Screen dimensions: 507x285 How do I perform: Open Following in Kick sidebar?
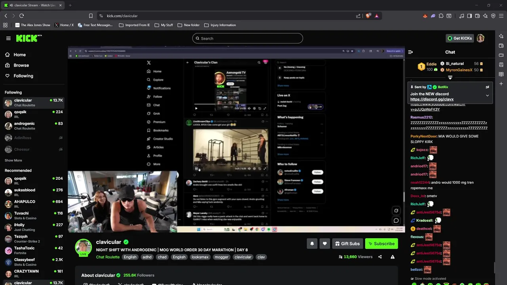tap(19, 76)
